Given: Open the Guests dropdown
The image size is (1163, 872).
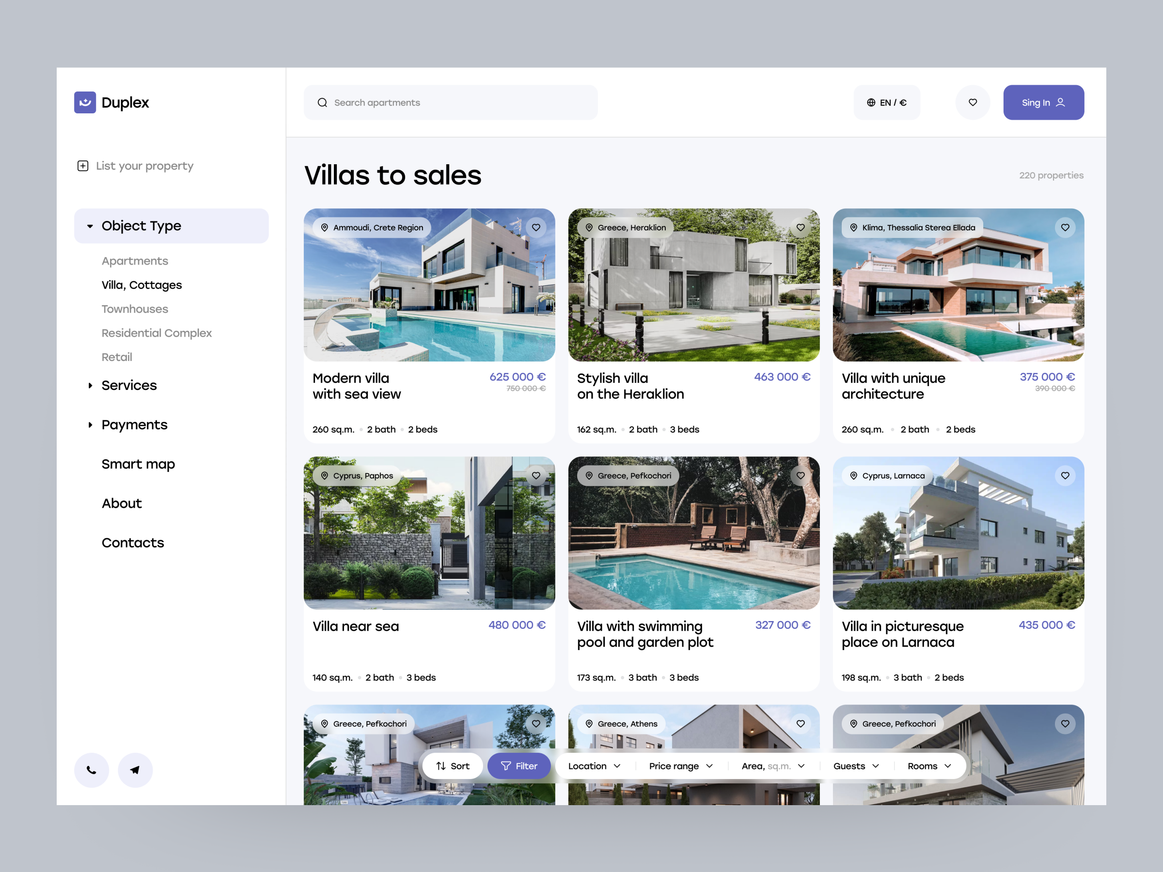Looking at the screenshot, I should tap(856, 766).
